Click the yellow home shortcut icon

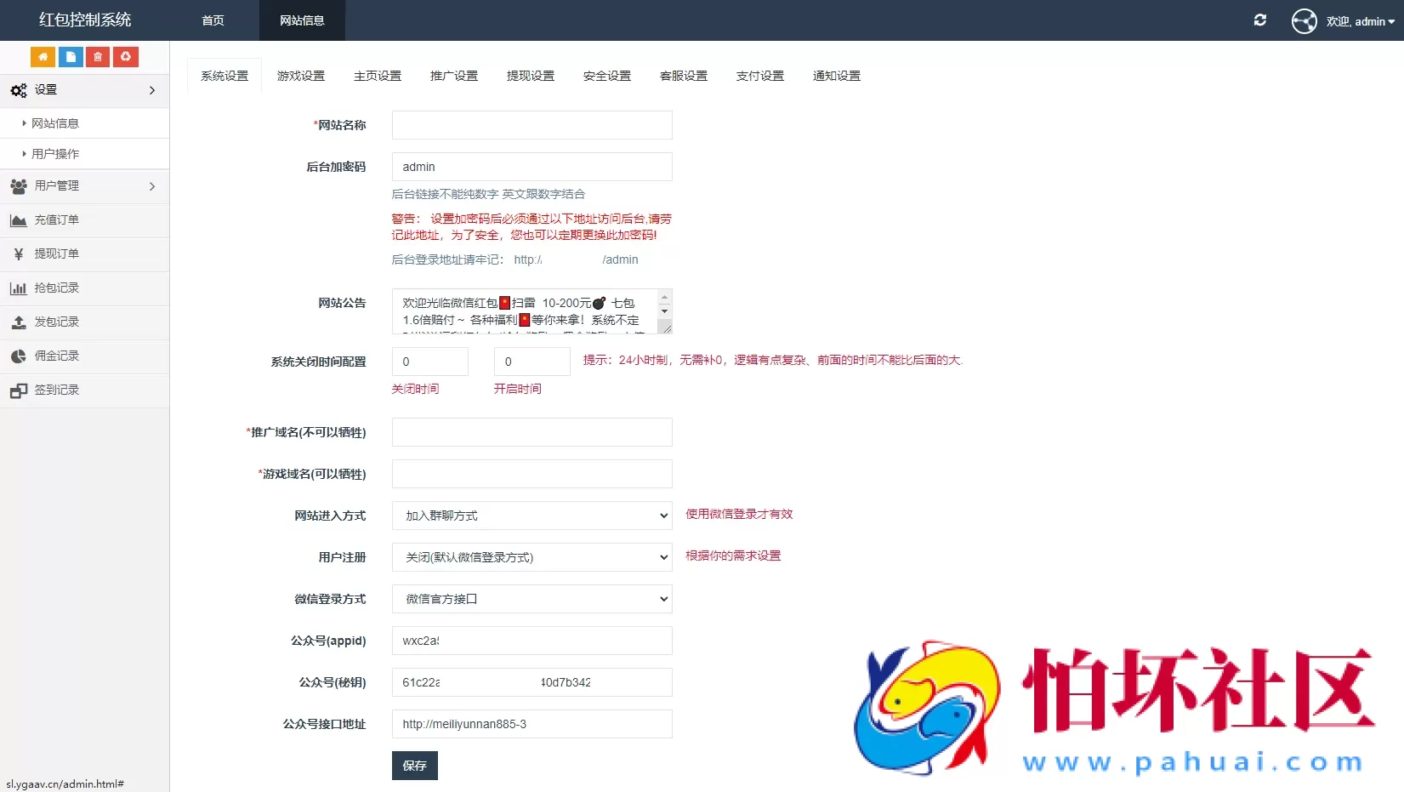pyautogui.click(x=43, y=57)
